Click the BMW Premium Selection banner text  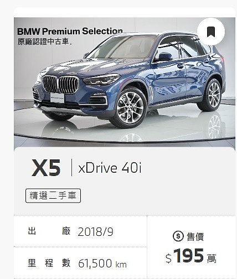pyautogui.click(x=70, y=31)
